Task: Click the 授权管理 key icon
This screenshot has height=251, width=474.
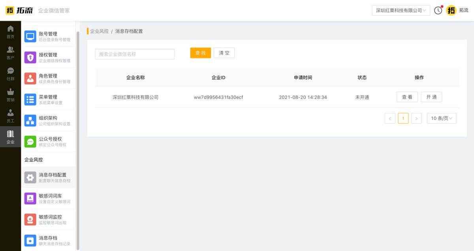Action: click(x=30, y=57)
